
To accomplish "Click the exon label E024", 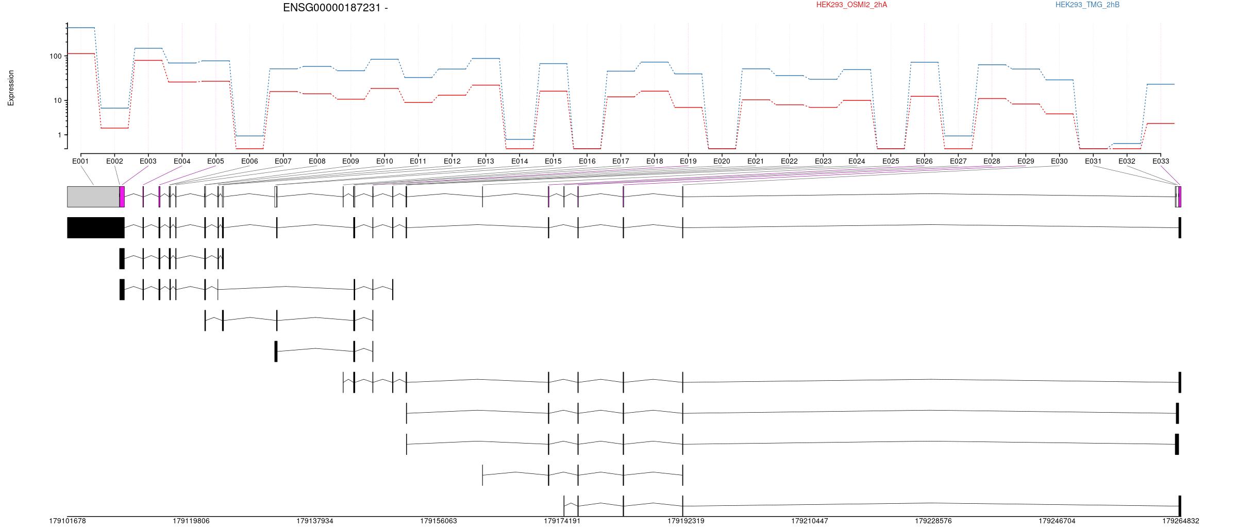I will [x=857, y=161].
